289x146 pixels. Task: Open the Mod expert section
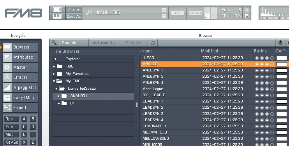[11, 134]
